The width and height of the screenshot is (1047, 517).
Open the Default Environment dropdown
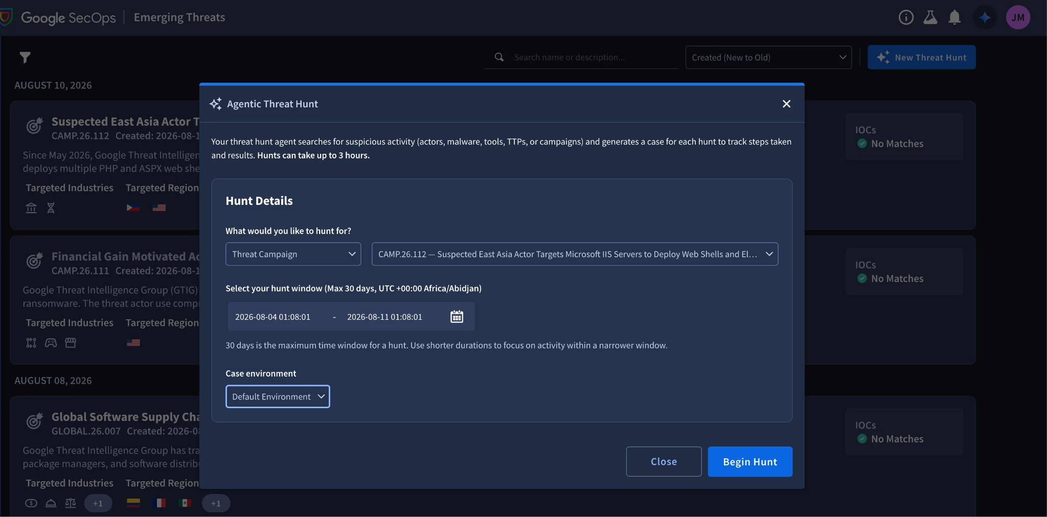point(278,396)
